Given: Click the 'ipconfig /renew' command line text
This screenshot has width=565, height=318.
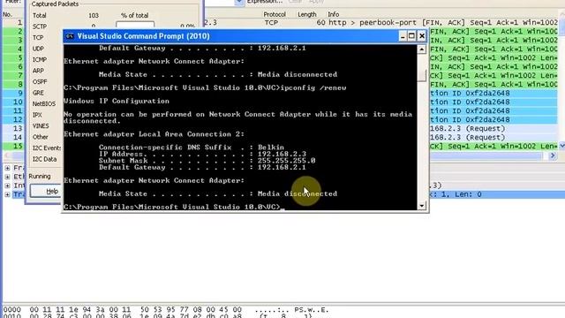Looking at the screenshot, I should (313, 87).
